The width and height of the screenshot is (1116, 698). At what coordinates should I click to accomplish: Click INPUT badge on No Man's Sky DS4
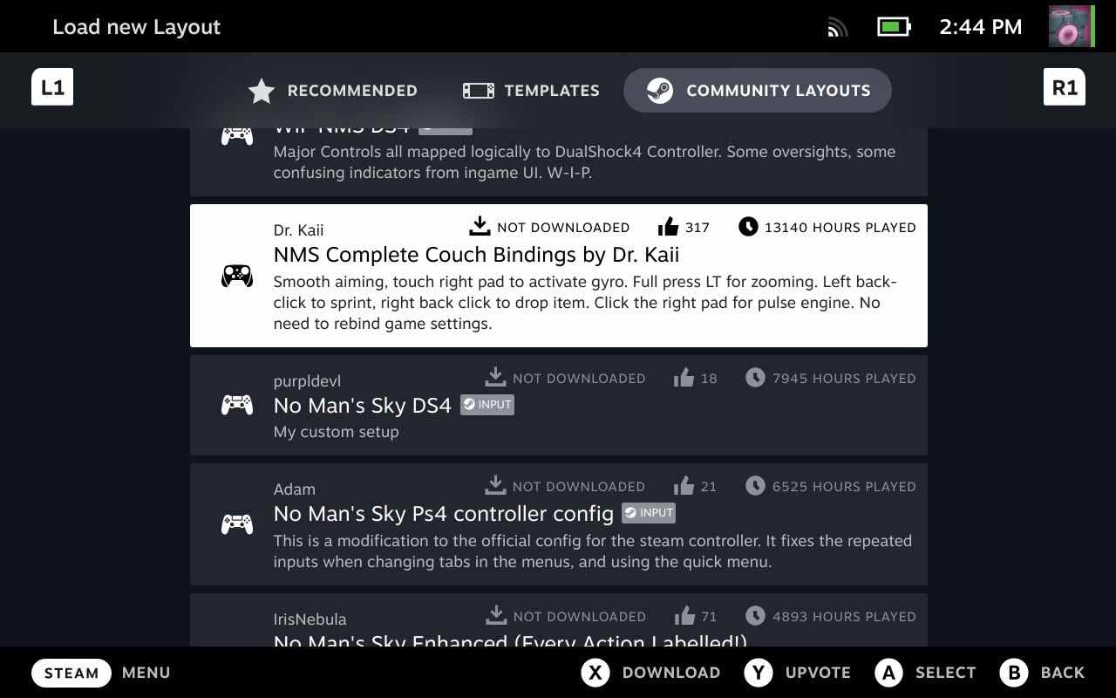click(487, 405)
